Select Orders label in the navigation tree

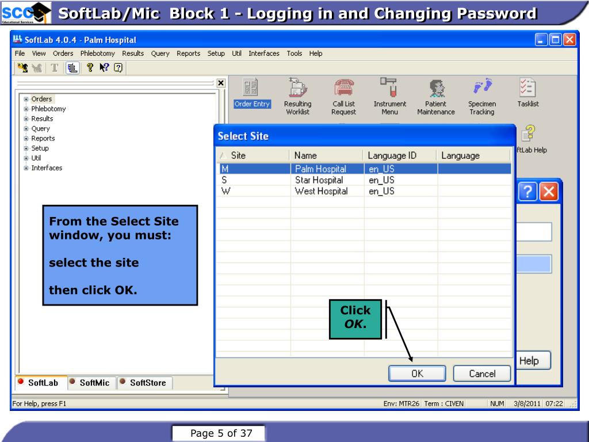[x=41, y=99]
